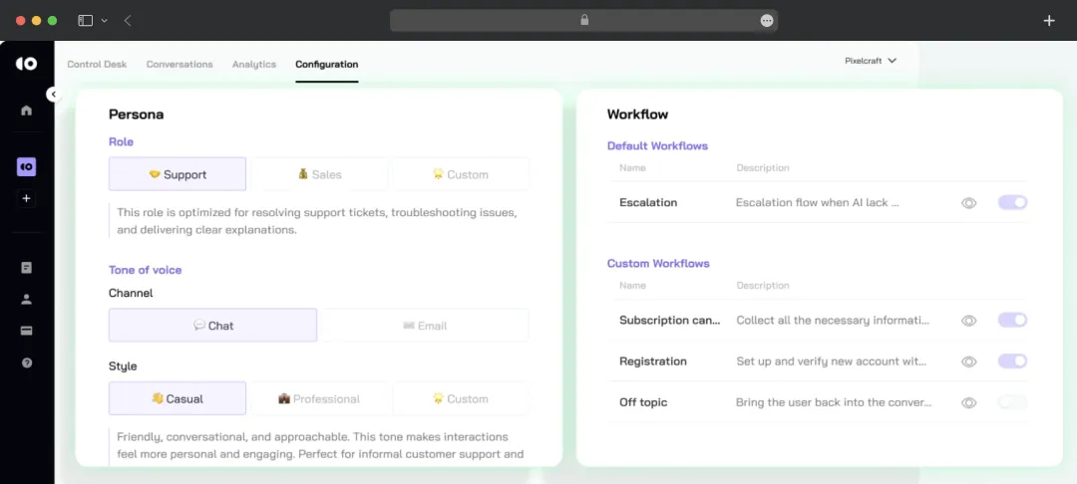Switch to Control Desk tab
This screenshot has height=484, width=1077.
(97, 65)
